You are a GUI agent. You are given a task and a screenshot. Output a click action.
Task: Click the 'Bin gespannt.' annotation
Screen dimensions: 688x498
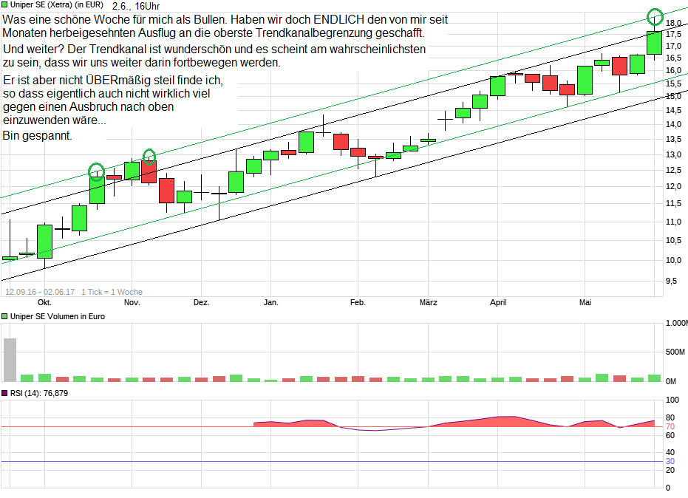(37, 135)
